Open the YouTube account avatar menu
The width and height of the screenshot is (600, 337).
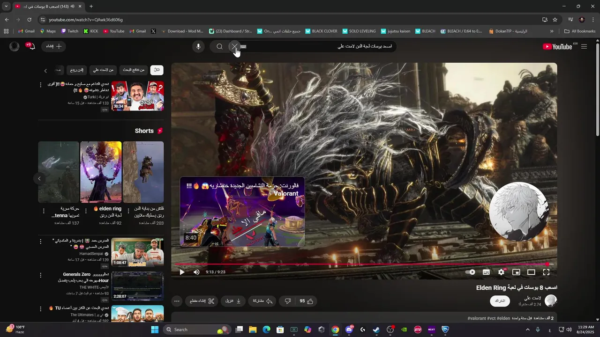coord(15,46)
